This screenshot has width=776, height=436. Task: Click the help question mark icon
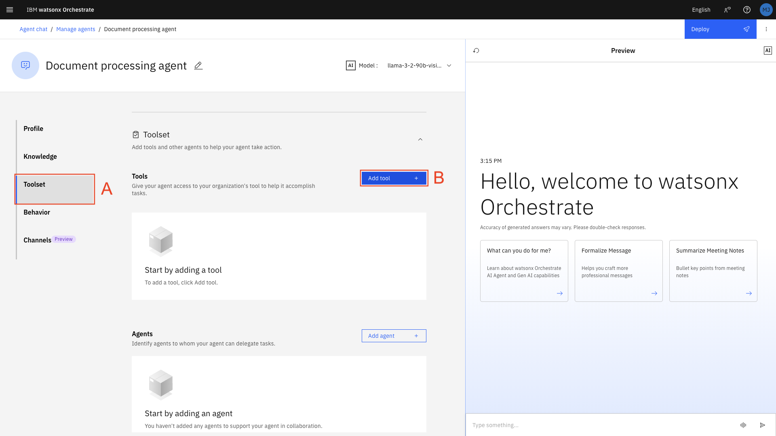746,10
